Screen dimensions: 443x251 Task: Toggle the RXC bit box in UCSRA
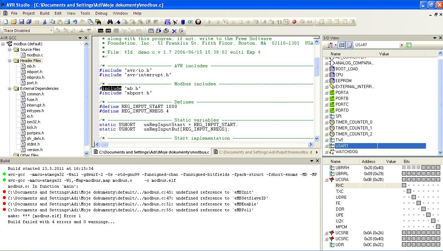pyautogui.click(x=404, y=186)
